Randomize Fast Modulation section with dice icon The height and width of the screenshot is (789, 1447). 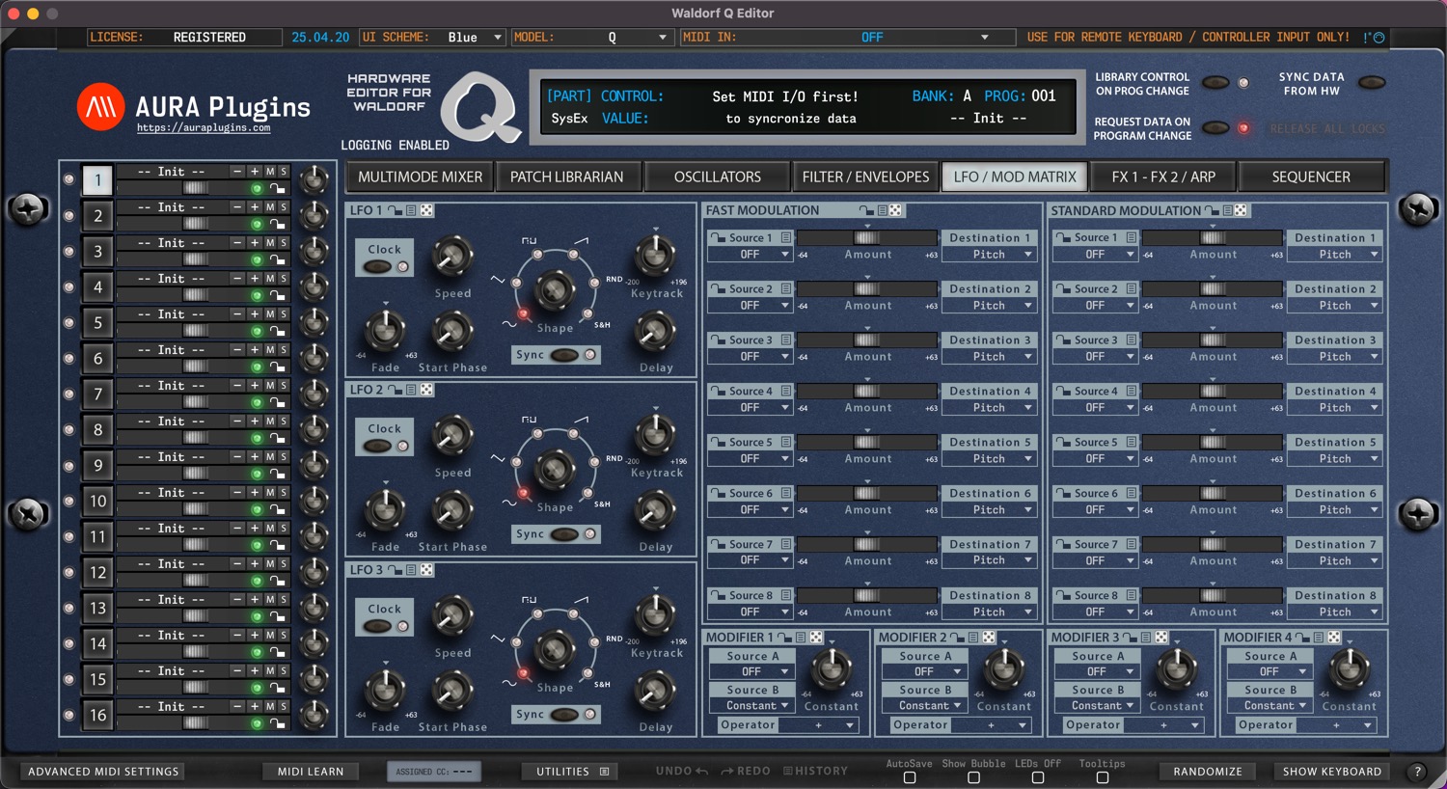click(895, 210)
